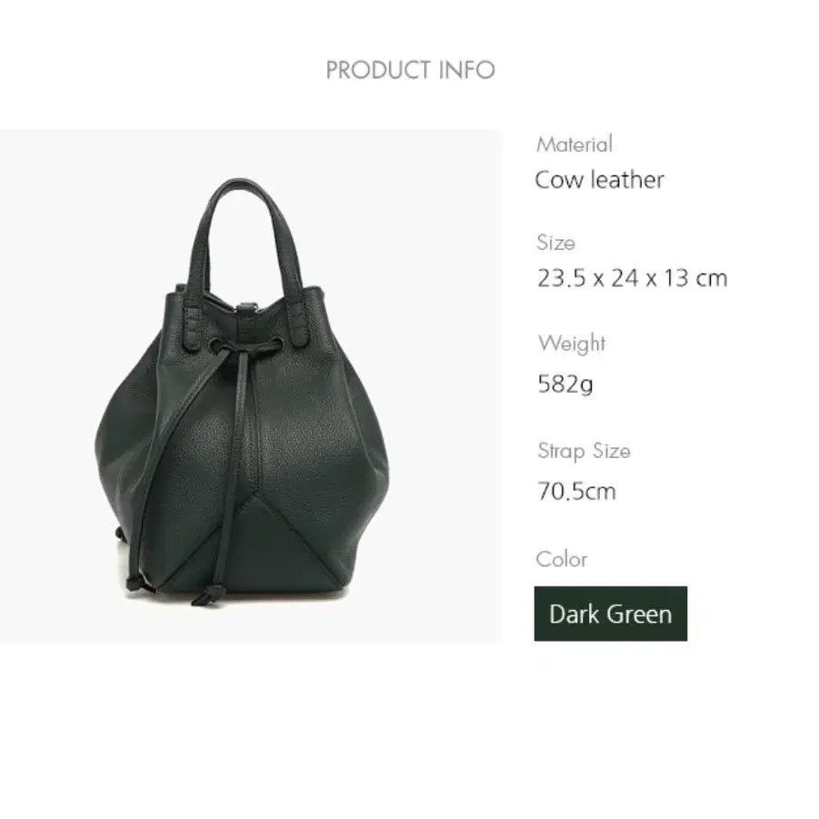The width and height of the screenshot is (819, 819).
Task: Click the PRODUCT INFO heading
Action: 410,69
